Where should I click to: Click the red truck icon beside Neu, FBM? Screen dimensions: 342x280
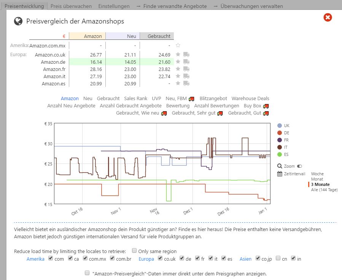point(191,99)
